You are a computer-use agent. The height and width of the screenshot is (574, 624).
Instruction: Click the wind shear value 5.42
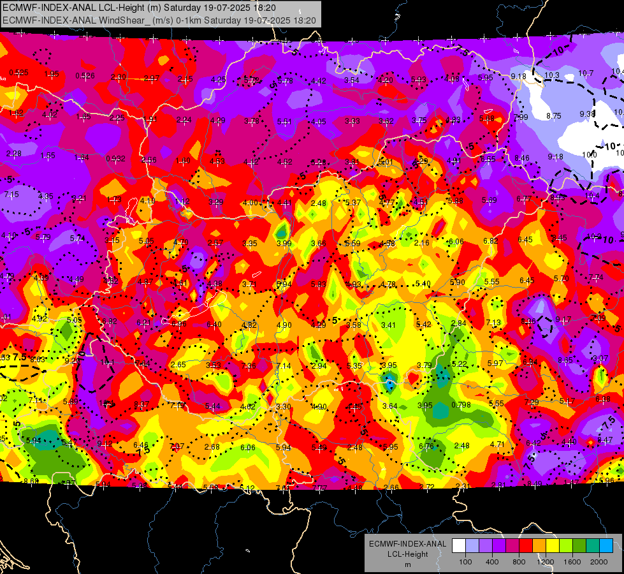pos(423,324)
